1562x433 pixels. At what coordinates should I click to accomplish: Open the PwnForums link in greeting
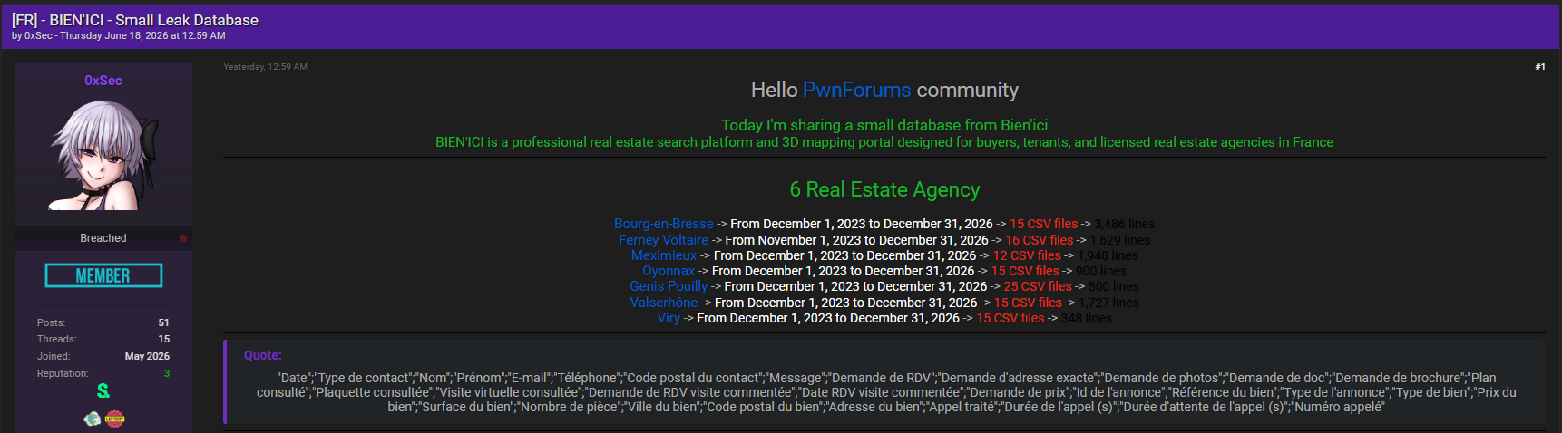coord(856,91)
